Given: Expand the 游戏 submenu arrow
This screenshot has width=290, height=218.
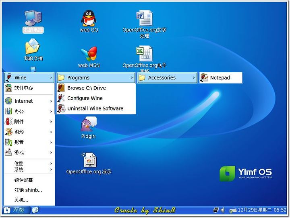Looking at the screenshot, I should pyautogui.click(x=51, y=153).
